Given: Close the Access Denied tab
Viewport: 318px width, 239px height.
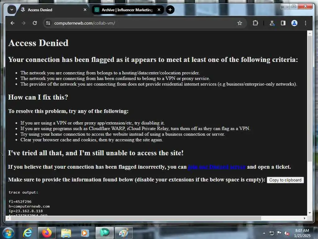Looking at the screenshot, I should (x=85, y=10).
